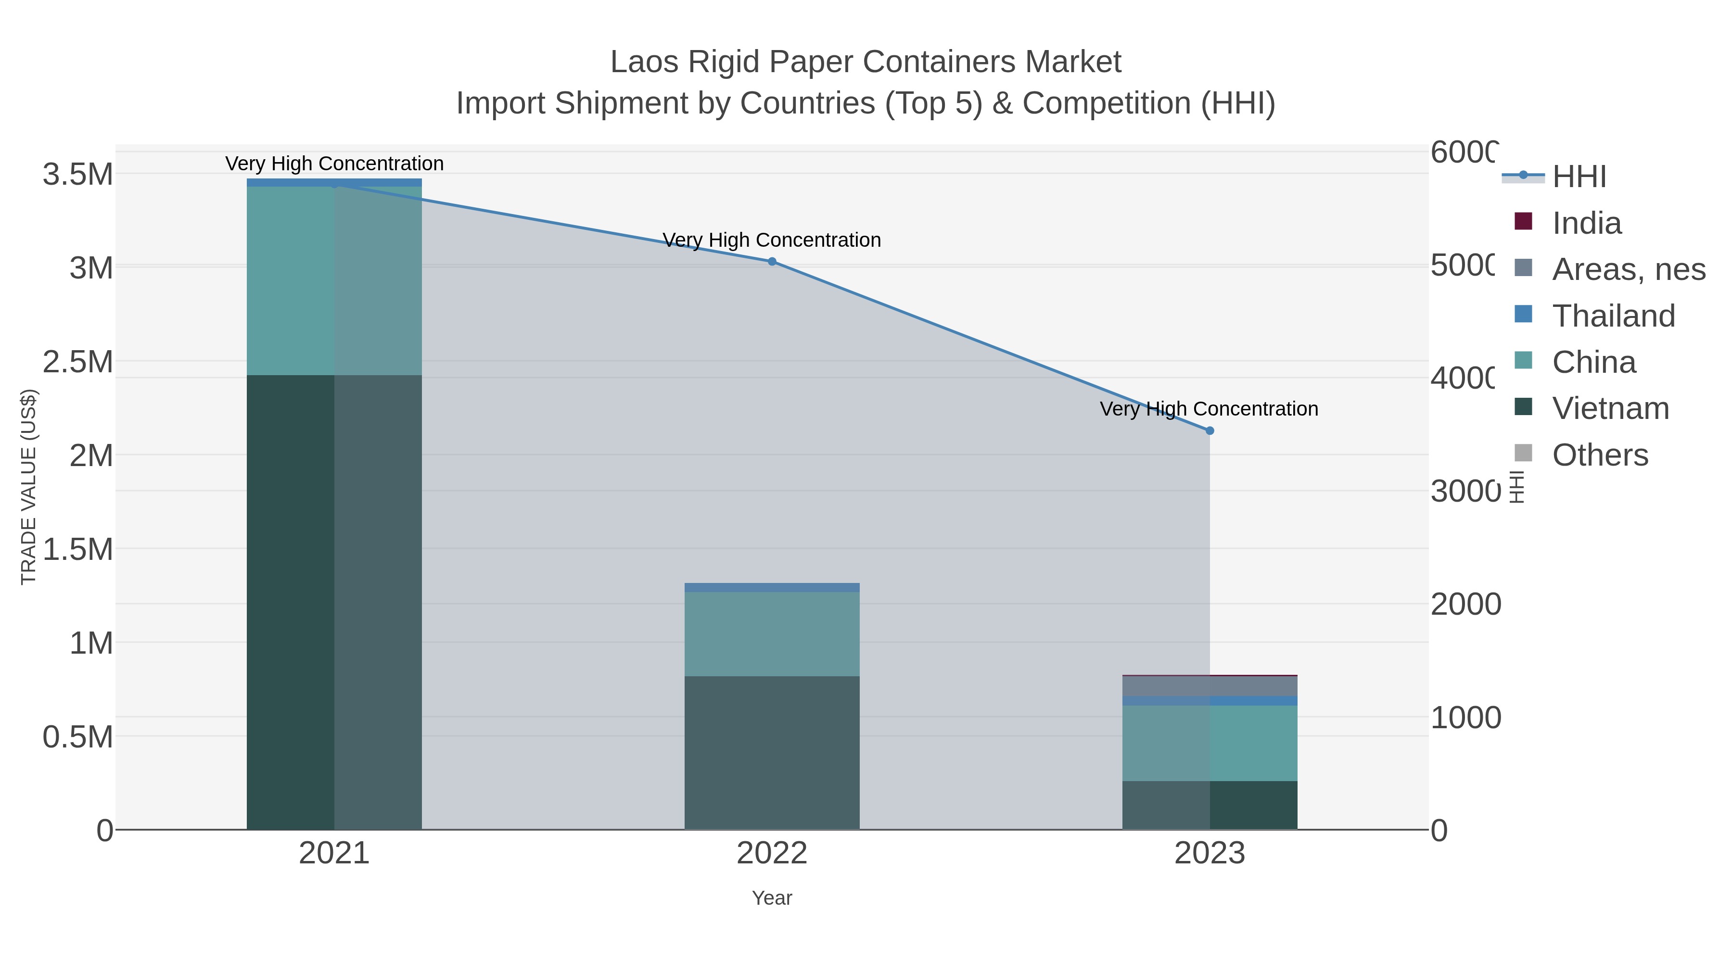Select the 2023 Thailand bar segment
1732x974 pixels.
1210,701
